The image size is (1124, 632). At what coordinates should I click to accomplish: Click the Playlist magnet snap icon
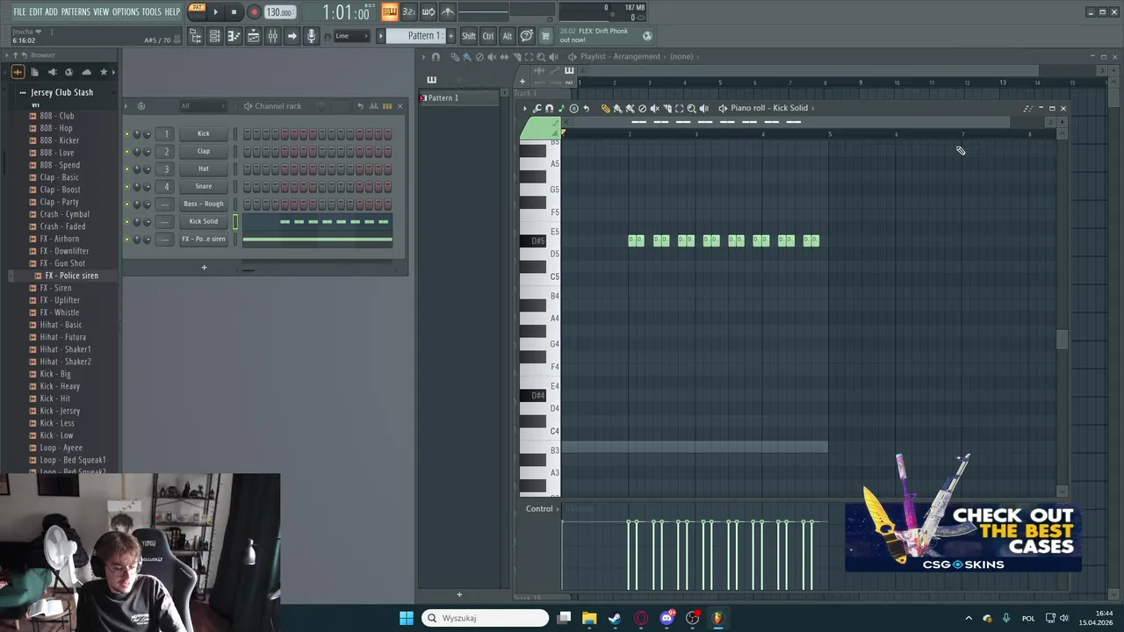click(x=436, y=56)
